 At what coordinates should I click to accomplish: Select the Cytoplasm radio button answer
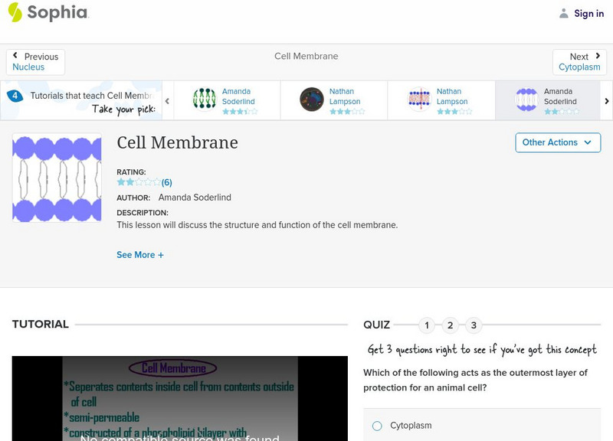click(377, 426)
